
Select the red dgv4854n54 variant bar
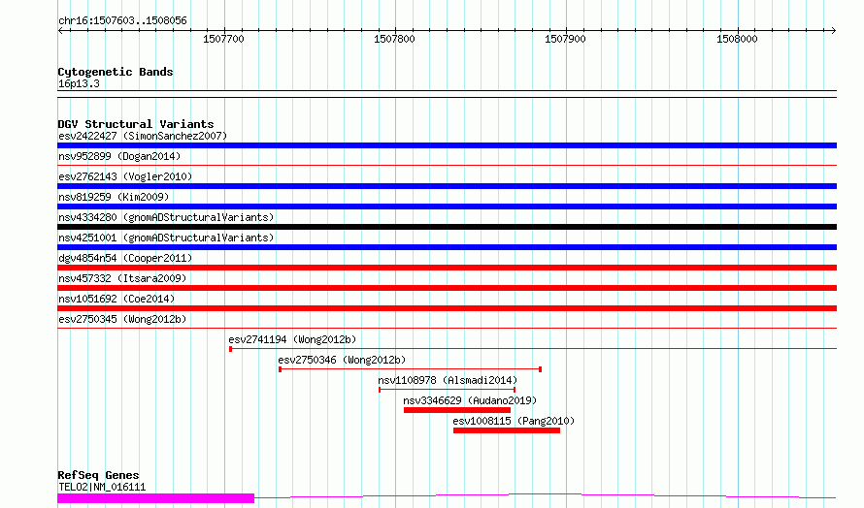447,268
